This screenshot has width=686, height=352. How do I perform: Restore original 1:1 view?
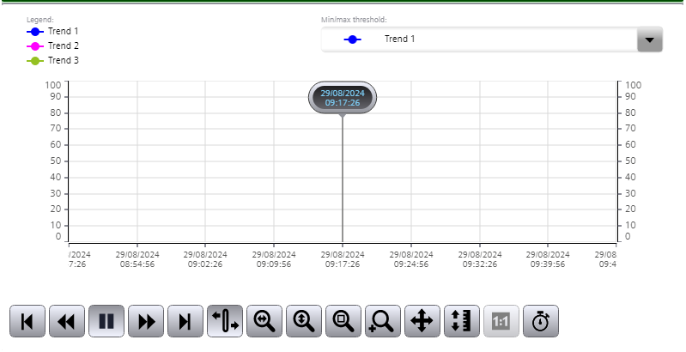501,321
